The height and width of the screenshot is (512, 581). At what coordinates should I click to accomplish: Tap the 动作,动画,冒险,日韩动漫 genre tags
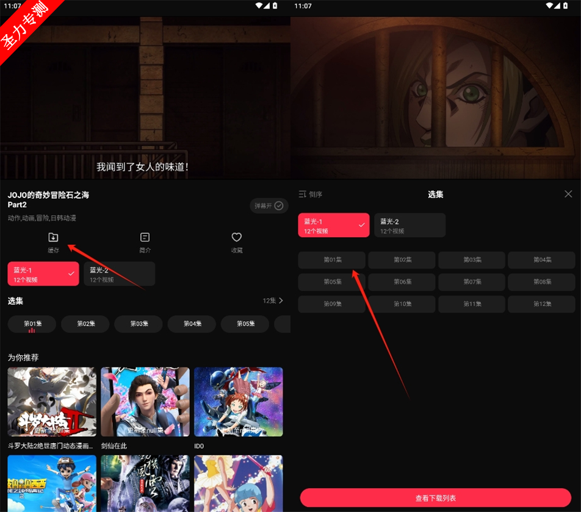point(42,218)
